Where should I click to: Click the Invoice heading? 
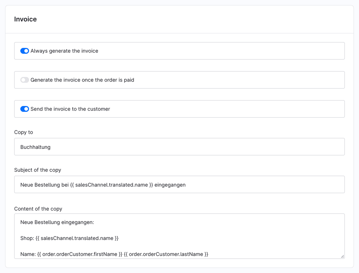pyautogui.click(x=25, y=19)
